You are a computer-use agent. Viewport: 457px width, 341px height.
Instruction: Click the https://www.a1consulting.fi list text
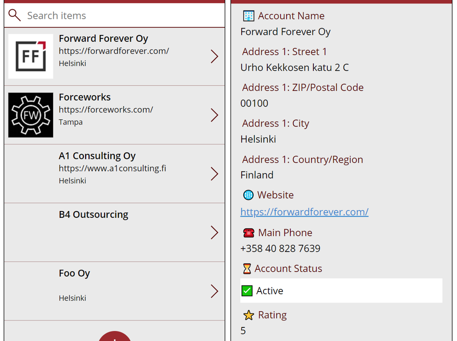113,168
